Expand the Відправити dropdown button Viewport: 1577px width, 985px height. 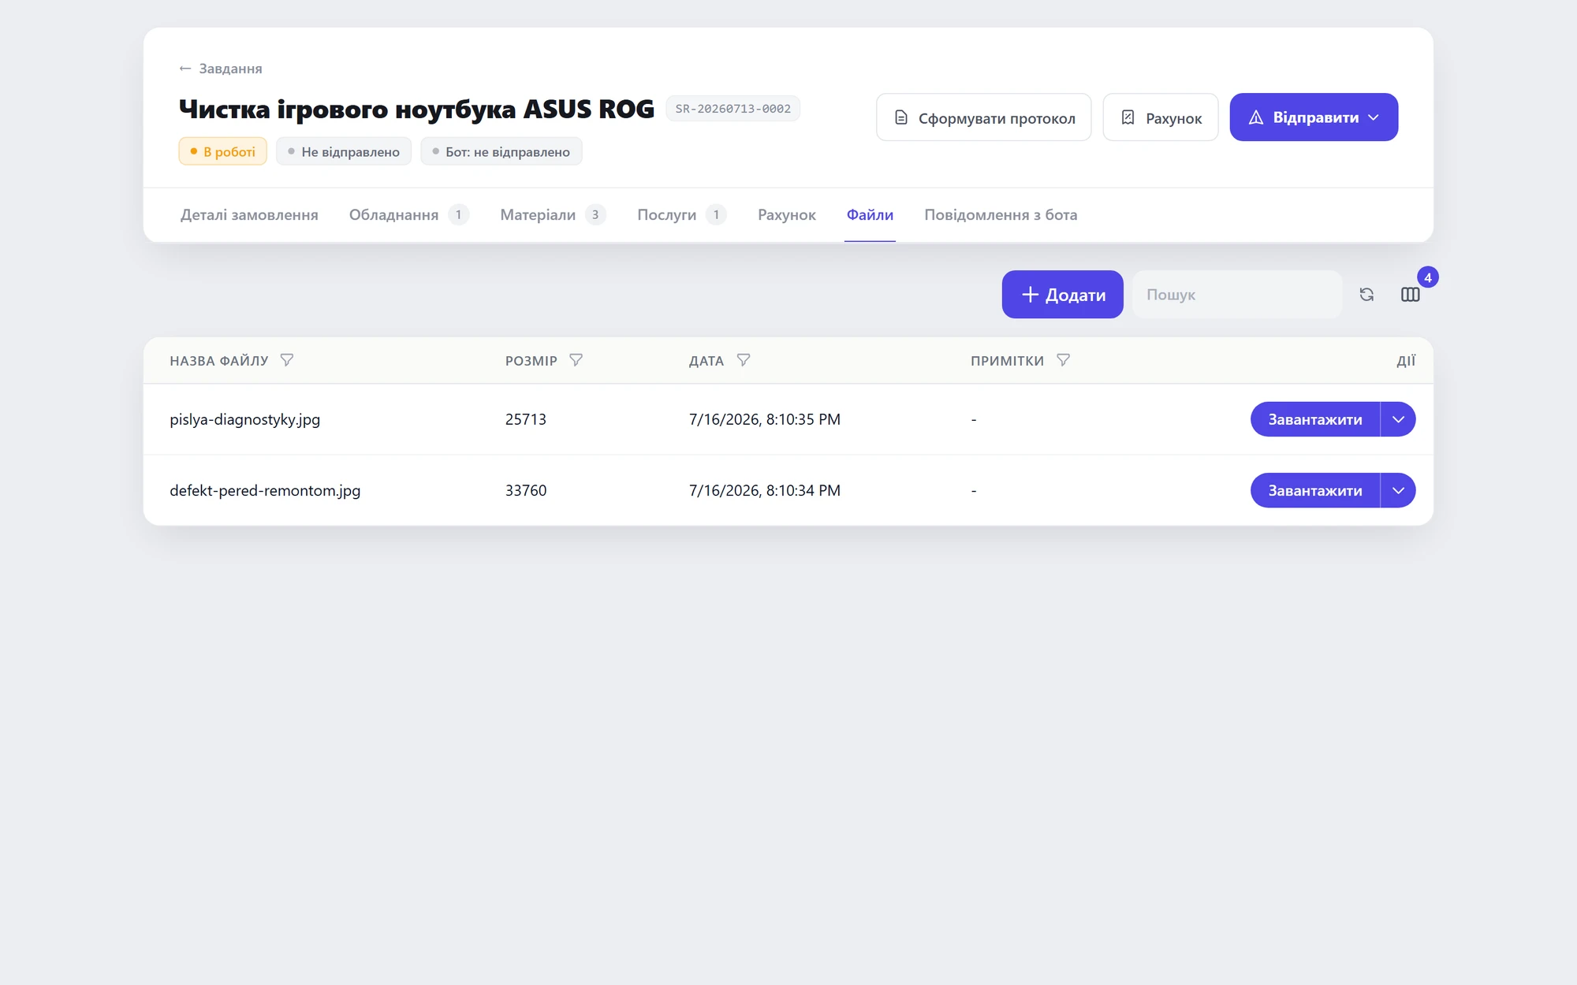tap(1314, 117)
